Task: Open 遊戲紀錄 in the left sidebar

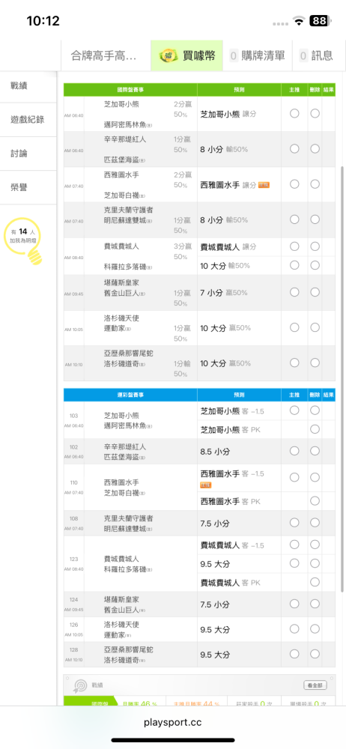Action: pyautogui.click(x=28, y=119)
